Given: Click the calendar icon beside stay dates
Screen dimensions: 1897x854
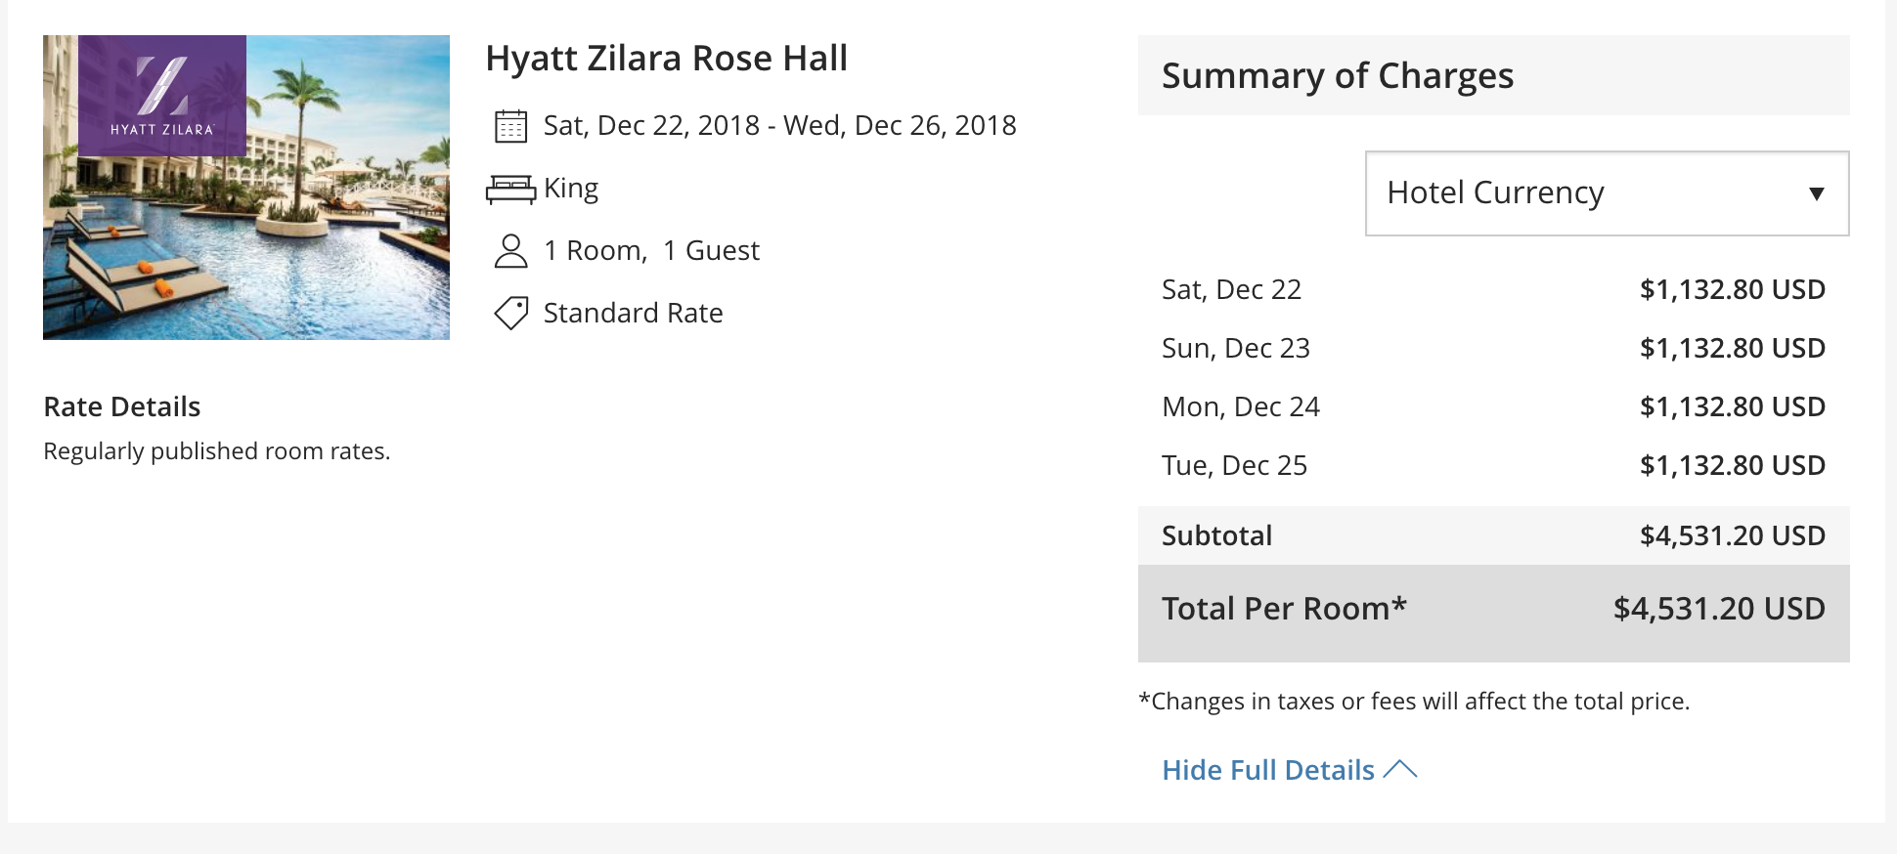Looking at the screenshot, I should point(510,126).
